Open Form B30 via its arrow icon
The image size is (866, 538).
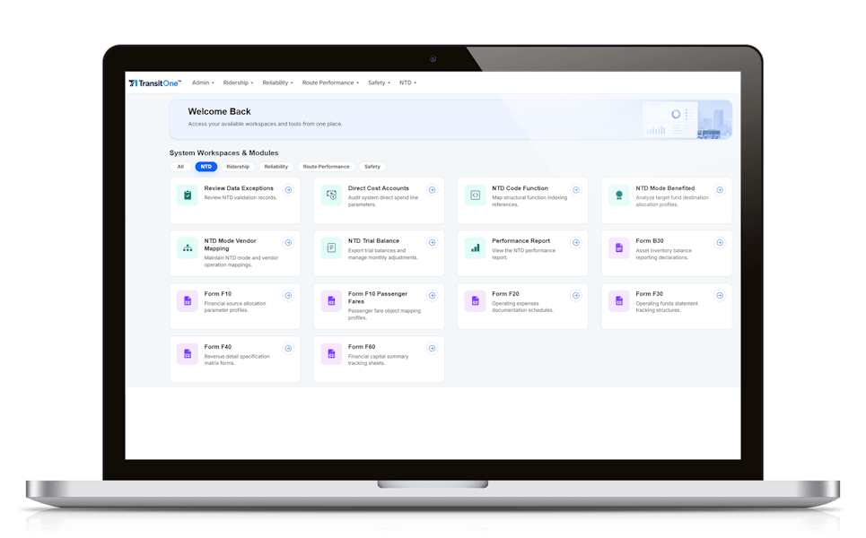(721, 242)
